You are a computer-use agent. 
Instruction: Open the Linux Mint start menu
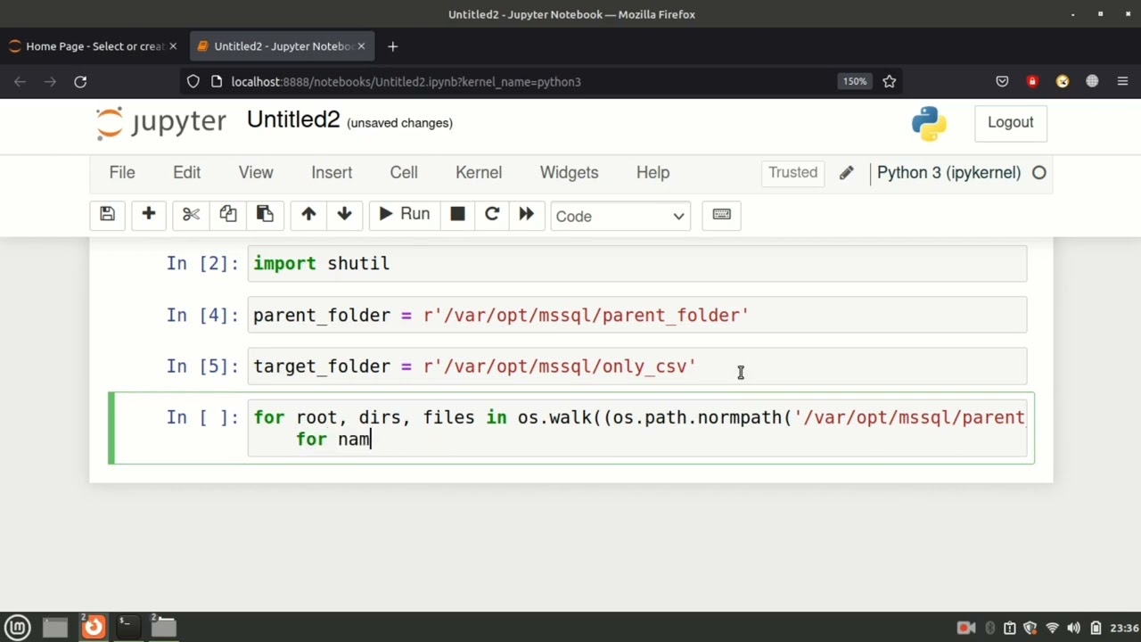click(x=18, y=627)
